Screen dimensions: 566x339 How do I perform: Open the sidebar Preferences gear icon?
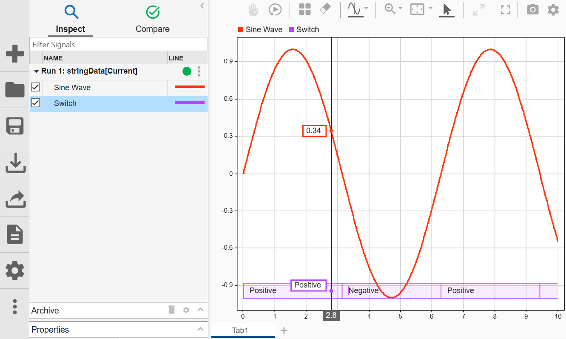point(14,271)
